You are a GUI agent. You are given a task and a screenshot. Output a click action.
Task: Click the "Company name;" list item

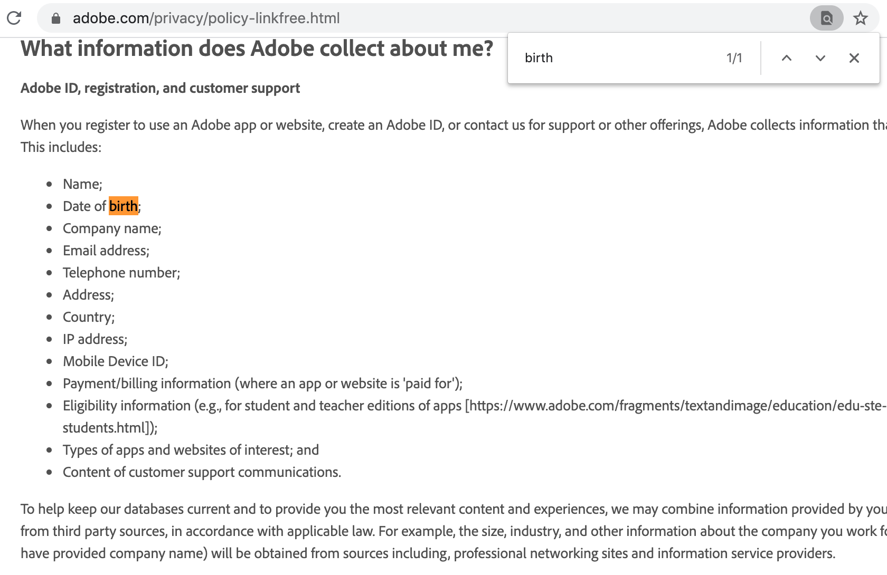(112, 228)
